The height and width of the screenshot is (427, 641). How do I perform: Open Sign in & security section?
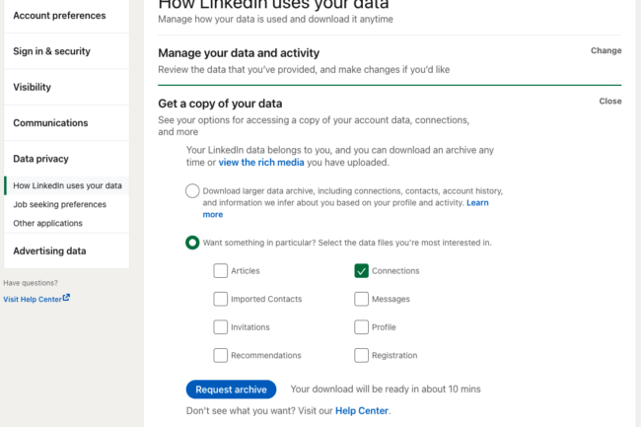pos(66,51)
